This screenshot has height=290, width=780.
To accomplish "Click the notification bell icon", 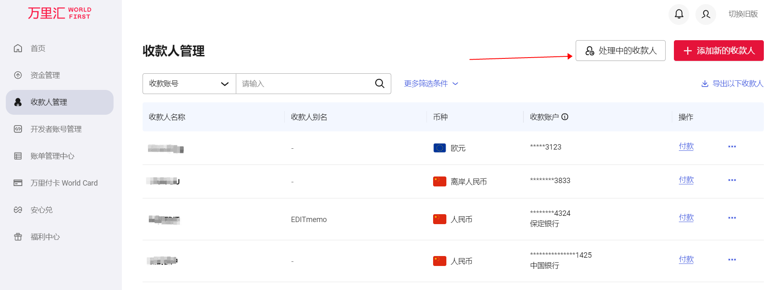I will coord(678,15).
